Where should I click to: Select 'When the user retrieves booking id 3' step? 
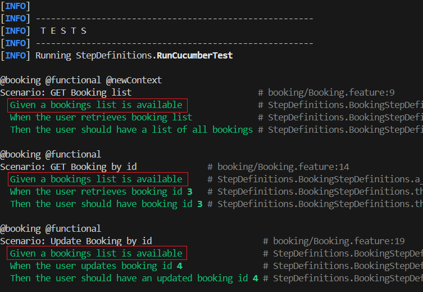click(x=101, y=192)
